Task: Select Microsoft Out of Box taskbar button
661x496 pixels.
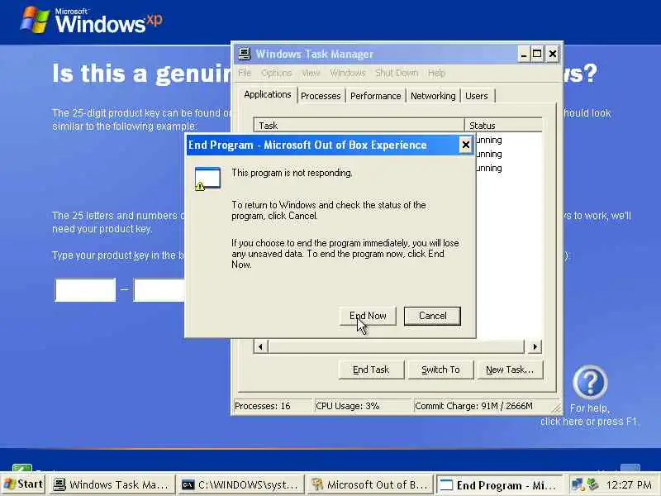Action: coord(370,485)
